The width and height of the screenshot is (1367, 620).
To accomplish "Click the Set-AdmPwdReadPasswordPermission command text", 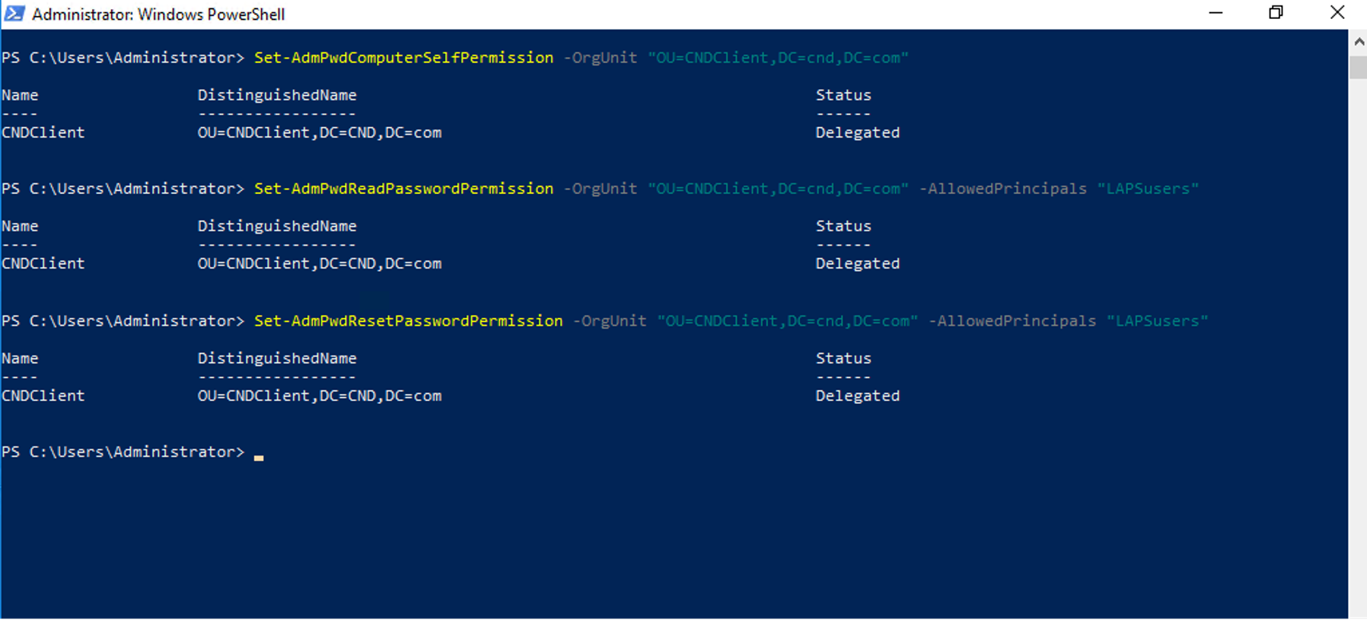I will tap(403, 189).
